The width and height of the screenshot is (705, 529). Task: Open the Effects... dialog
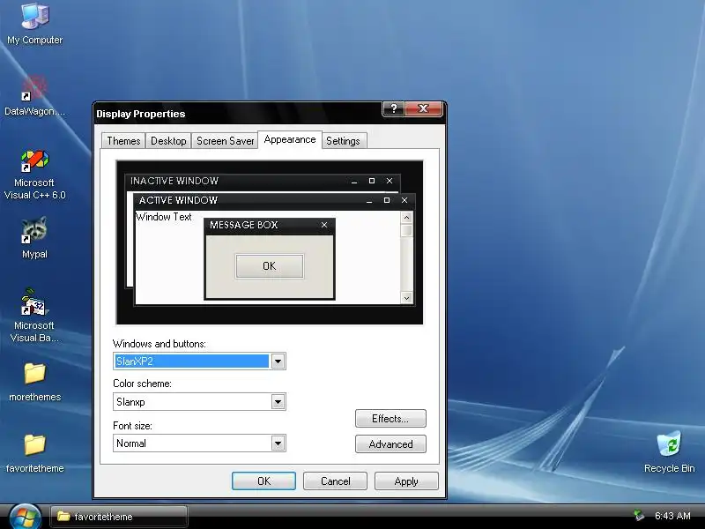(390, 418)
